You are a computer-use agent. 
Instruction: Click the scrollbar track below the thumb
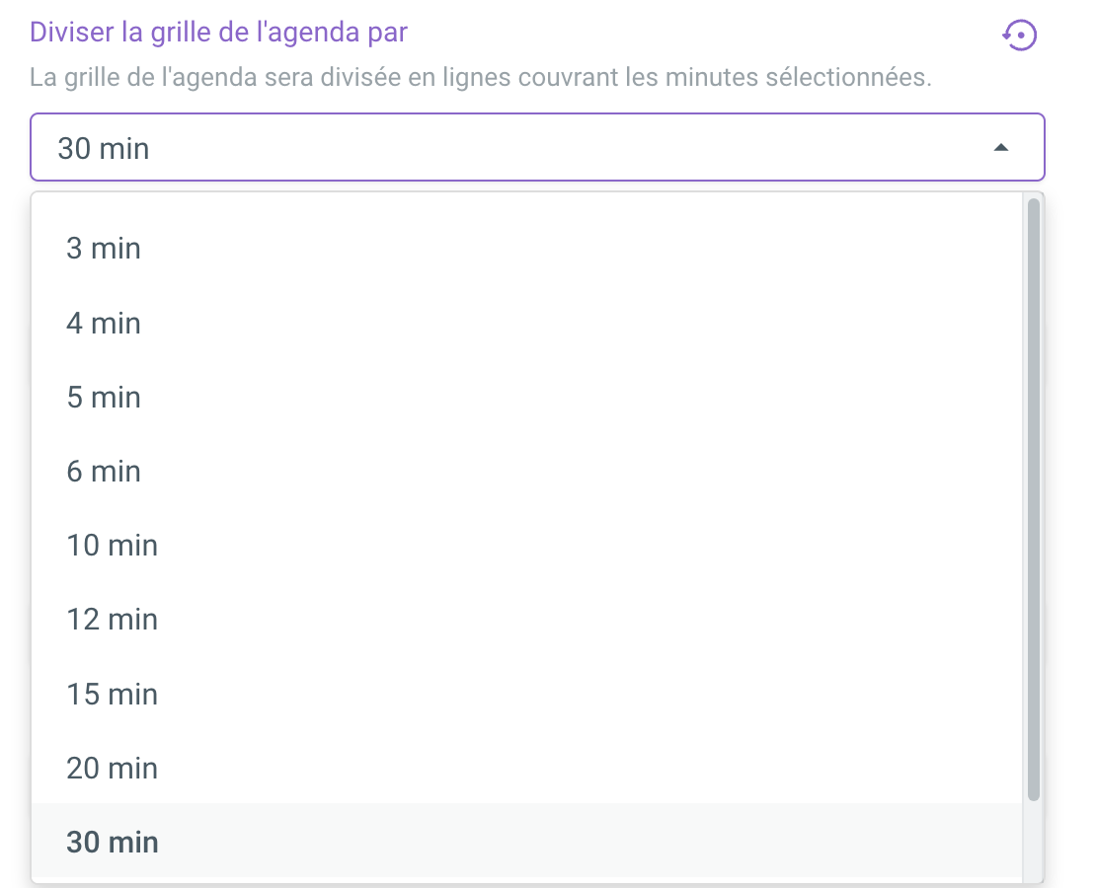coord(1033,839)
